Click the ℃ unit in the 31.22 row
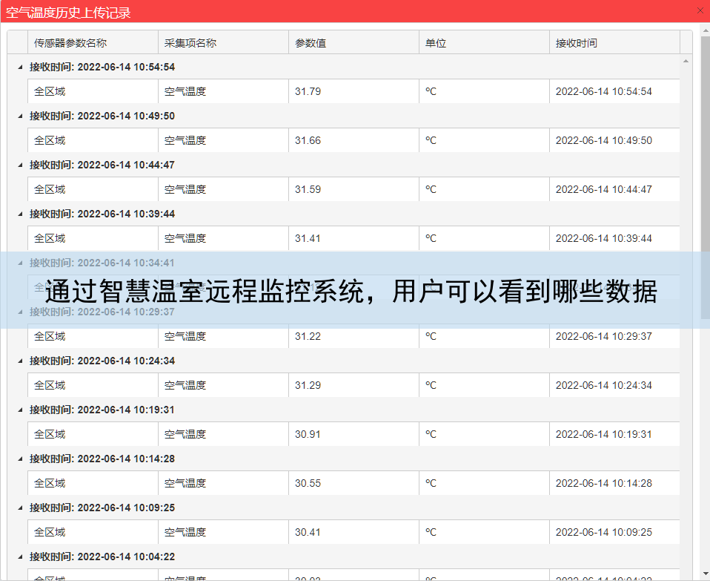The width and height of the screenshot is (710, 581). pos(431,336)
